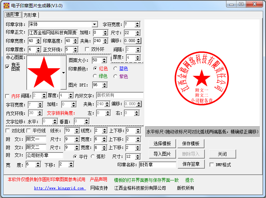This screenshot has height=198, width=266.
Task: Adjust the 印章正文 尺寸 spinner arrows
Action: [x=137, y=33]
